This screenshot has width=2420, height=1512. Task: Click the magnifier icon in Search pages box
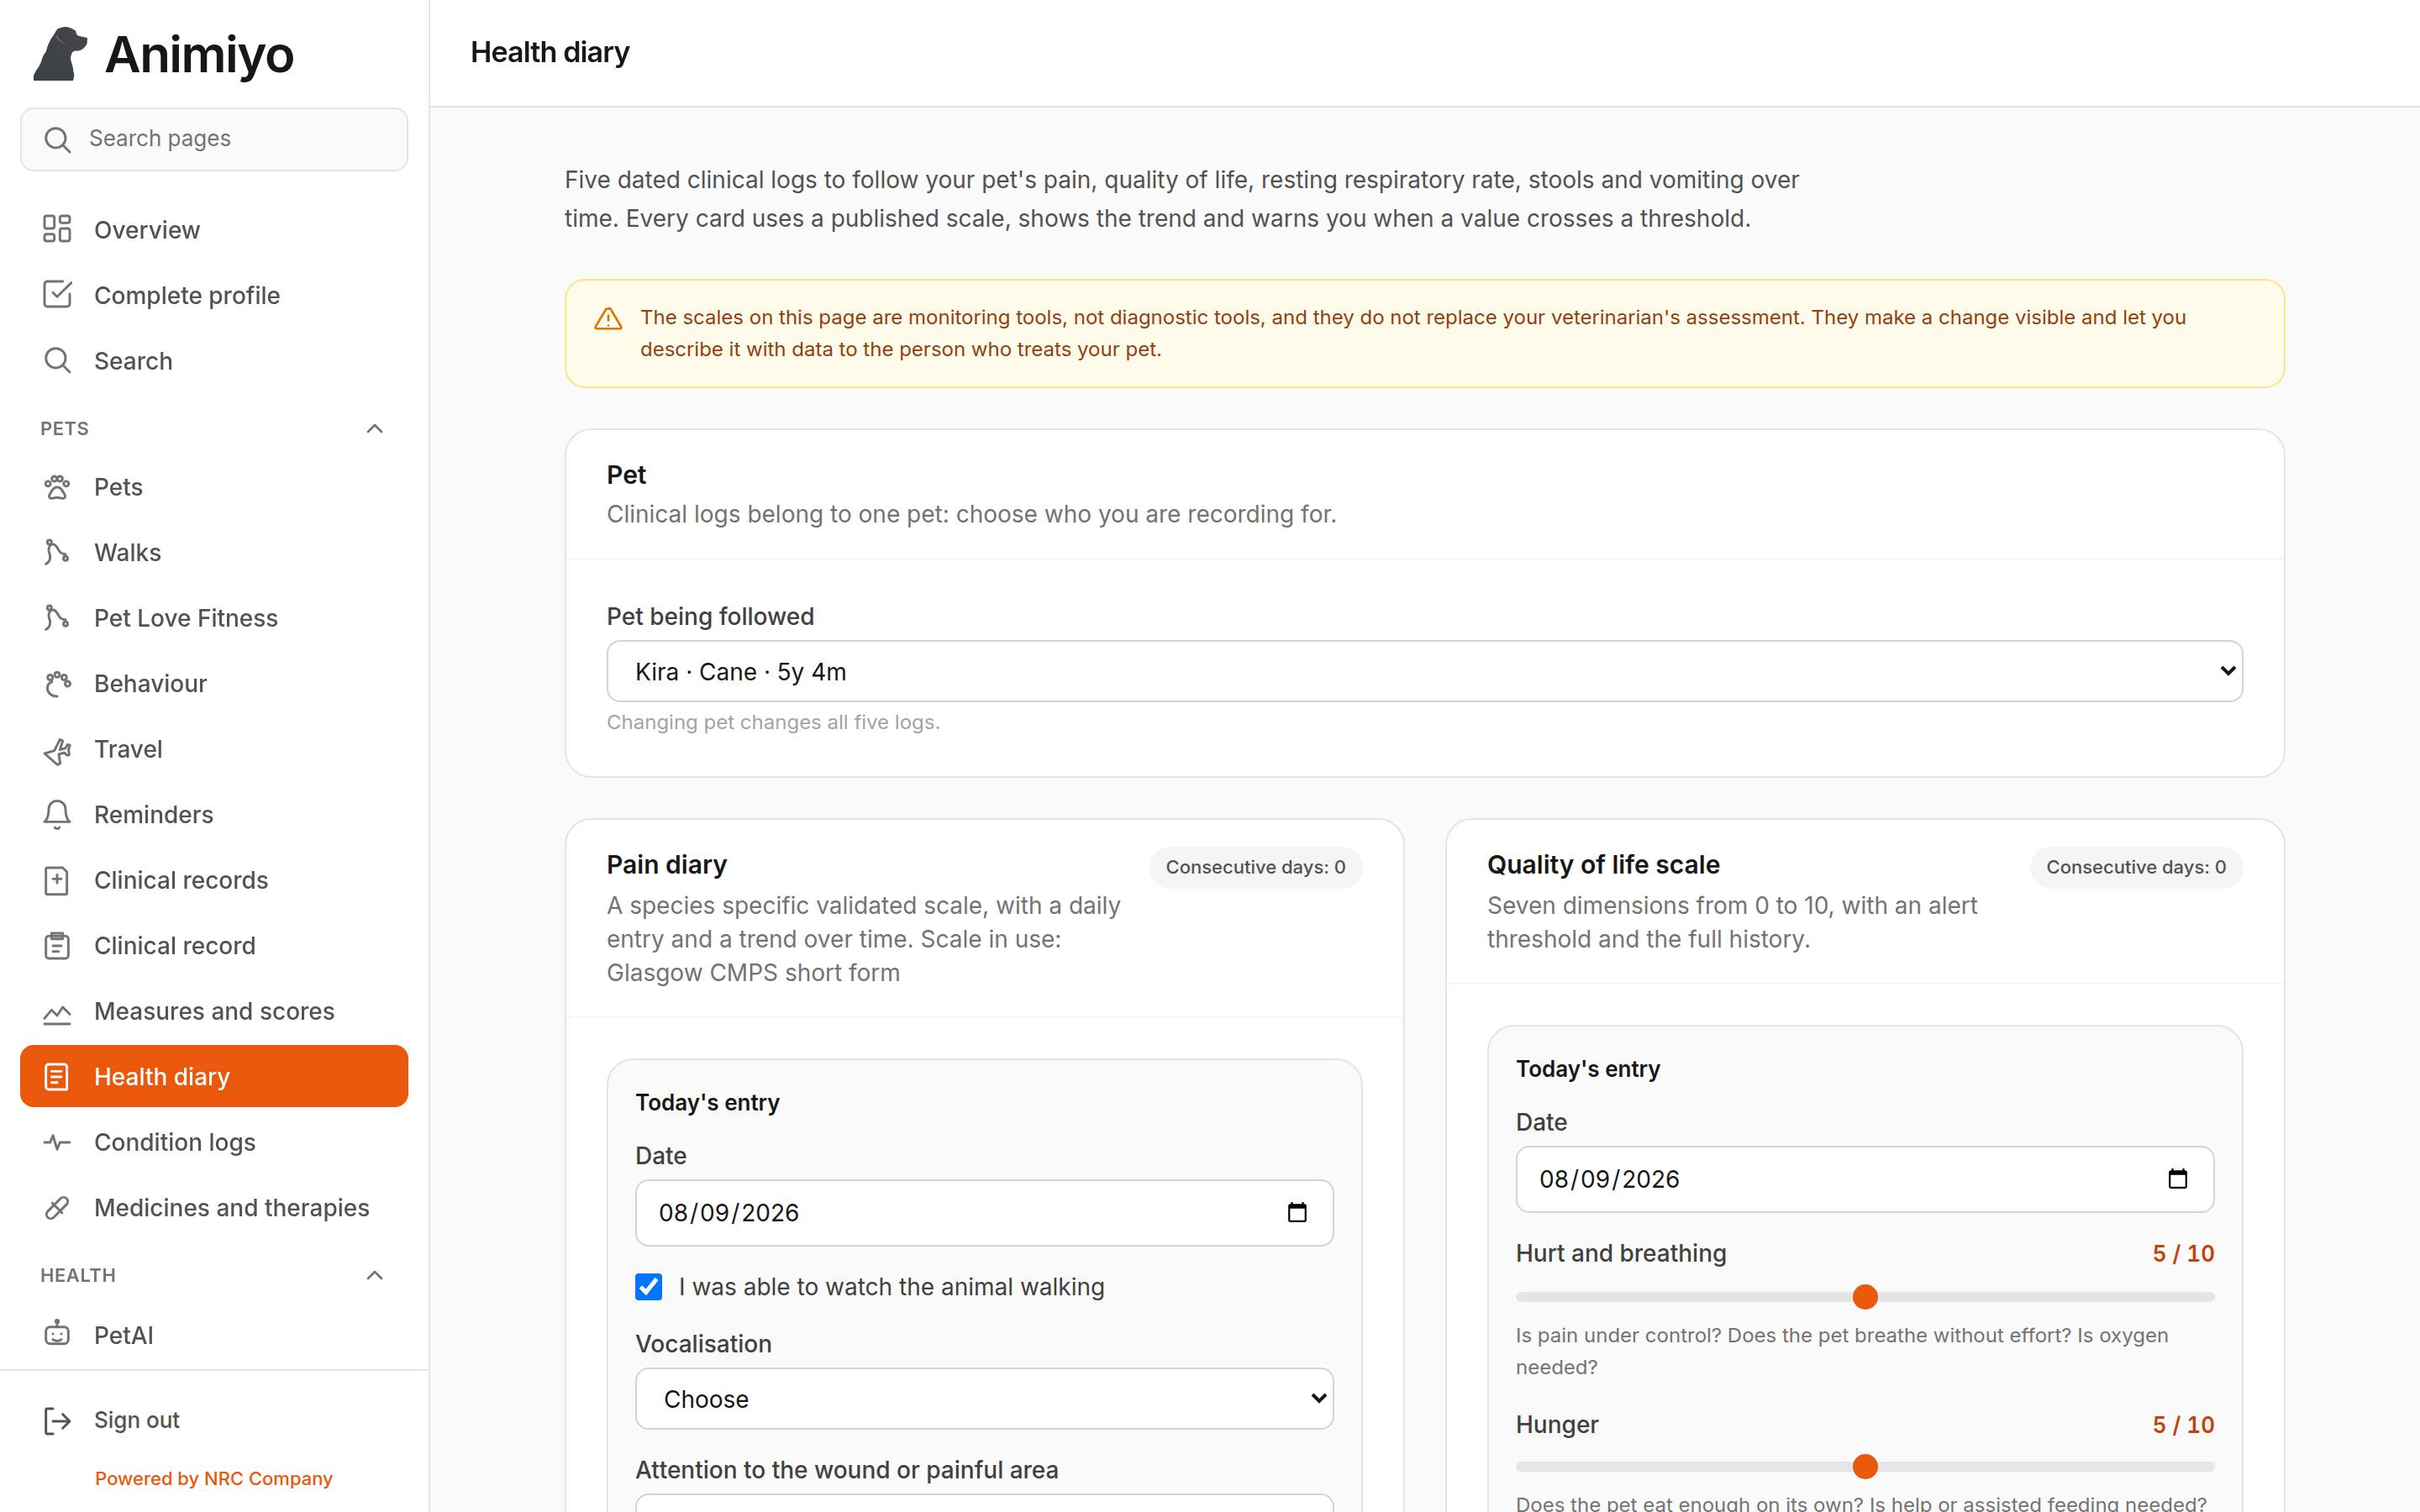tap(58, 139)
